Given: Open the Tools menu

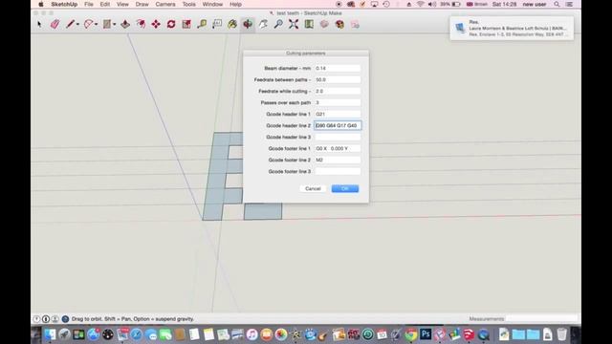Looking at the screenshot, I should pyautogui.click(x=189, y=4).
